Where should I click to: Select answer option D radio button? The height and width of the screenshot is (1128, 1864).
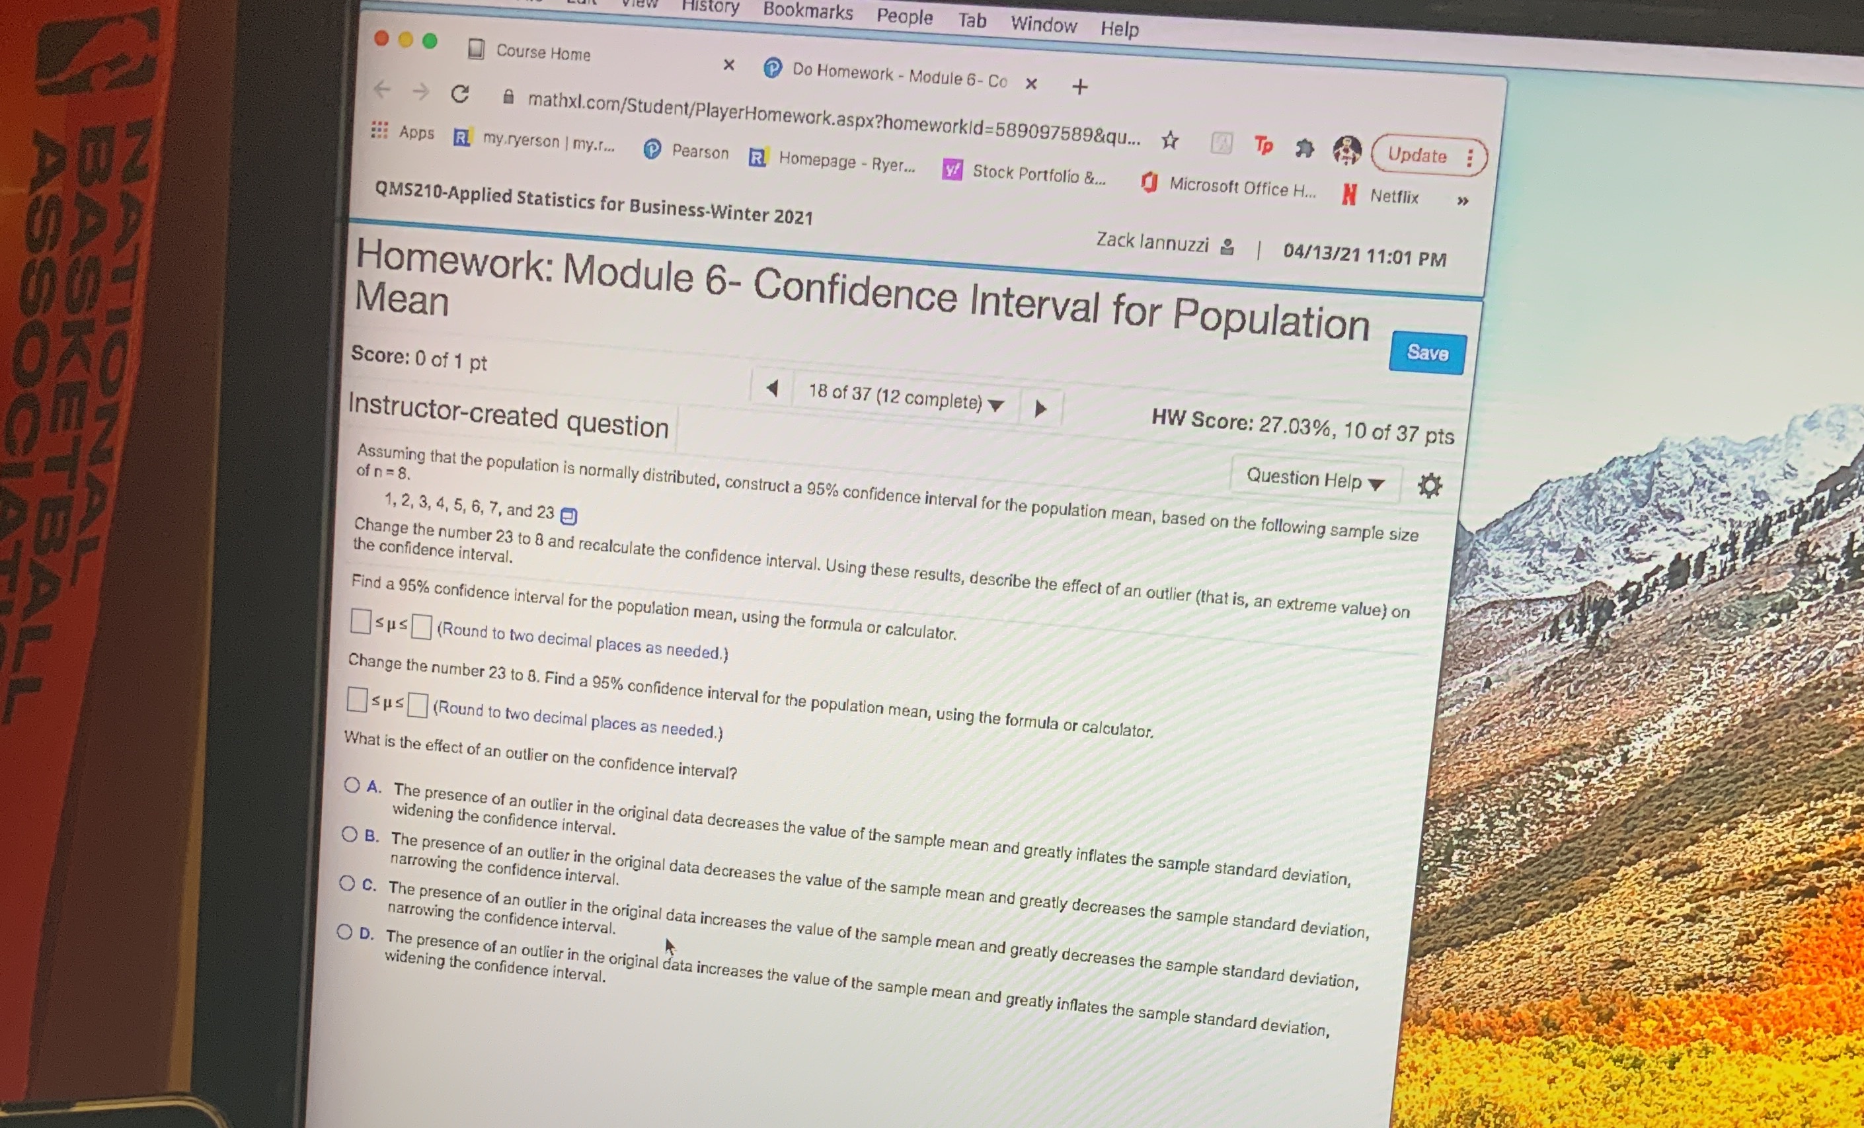(344, 932)
